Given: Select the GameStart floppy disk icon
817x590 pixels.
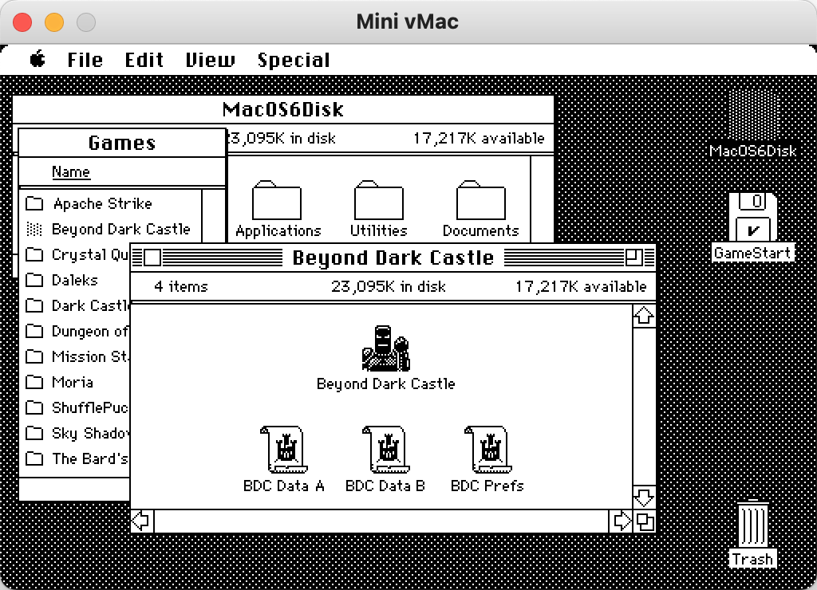Looking at the screenshot, I should (753, 216).
